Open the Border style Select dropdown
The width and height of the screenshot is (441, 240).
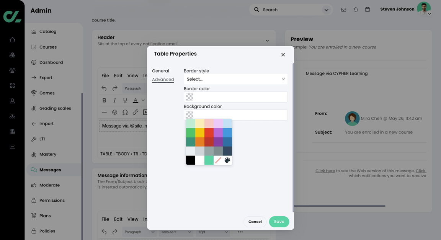(235, 79)
